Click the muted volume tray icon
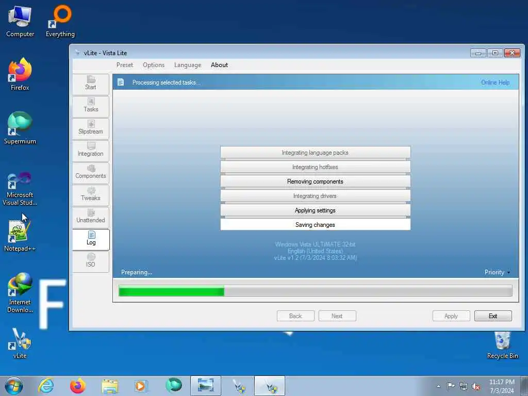Screen dimensions: 528x396 476,386
